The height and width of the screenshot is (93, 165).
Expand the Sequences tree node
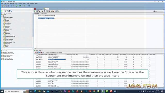point(3,34)
